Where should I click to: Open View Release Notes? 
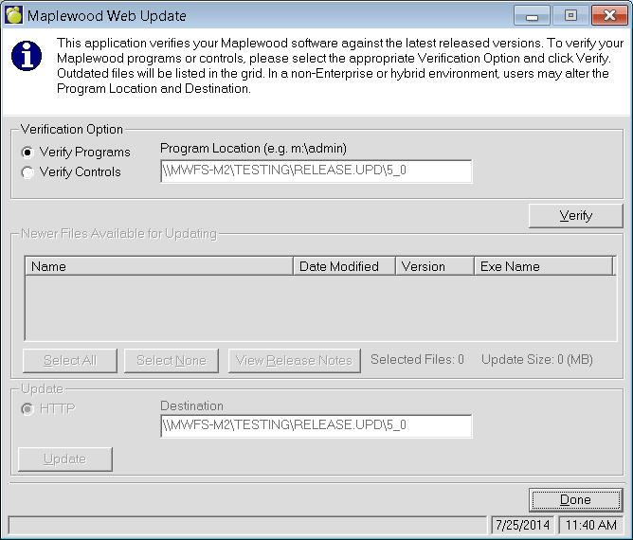pyautogui.click(x=294, y=360)
